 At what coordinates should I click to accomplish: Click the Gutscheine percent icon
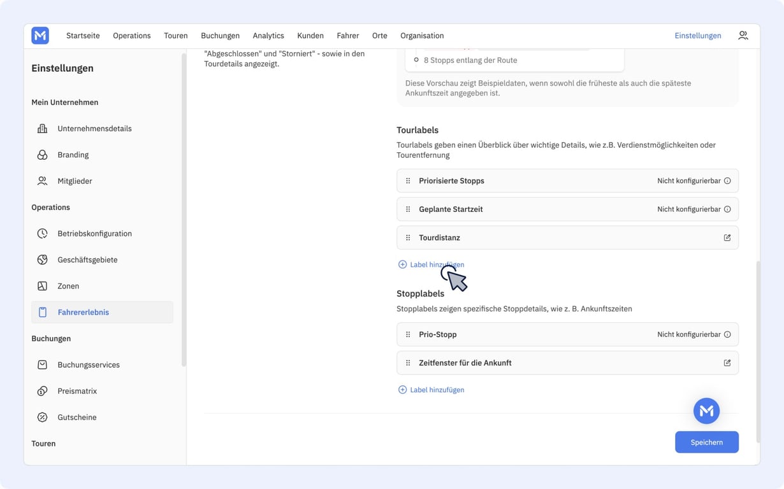pos(42,417)
